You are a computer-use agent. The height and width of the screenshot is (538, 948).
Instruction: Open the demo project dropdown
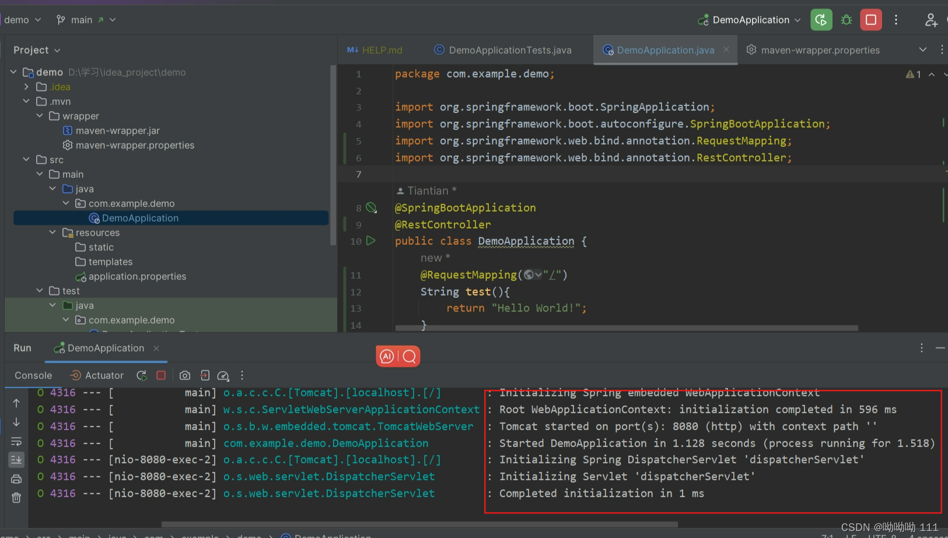pyautogui.click(x=23, y=20)
